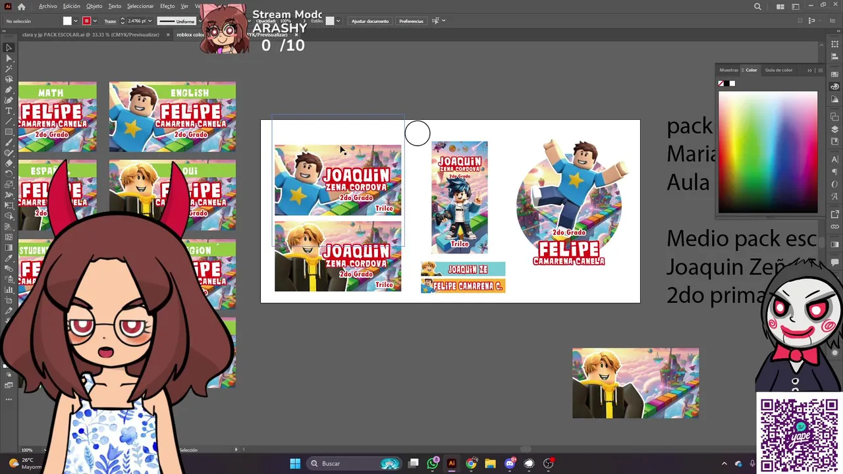Select the Rotate tool

coord(9,174)
